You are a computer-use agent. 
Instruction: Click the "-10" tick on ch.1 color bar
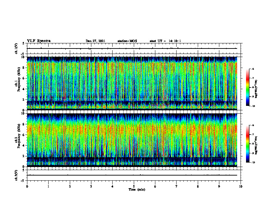(x=253, y=106)
